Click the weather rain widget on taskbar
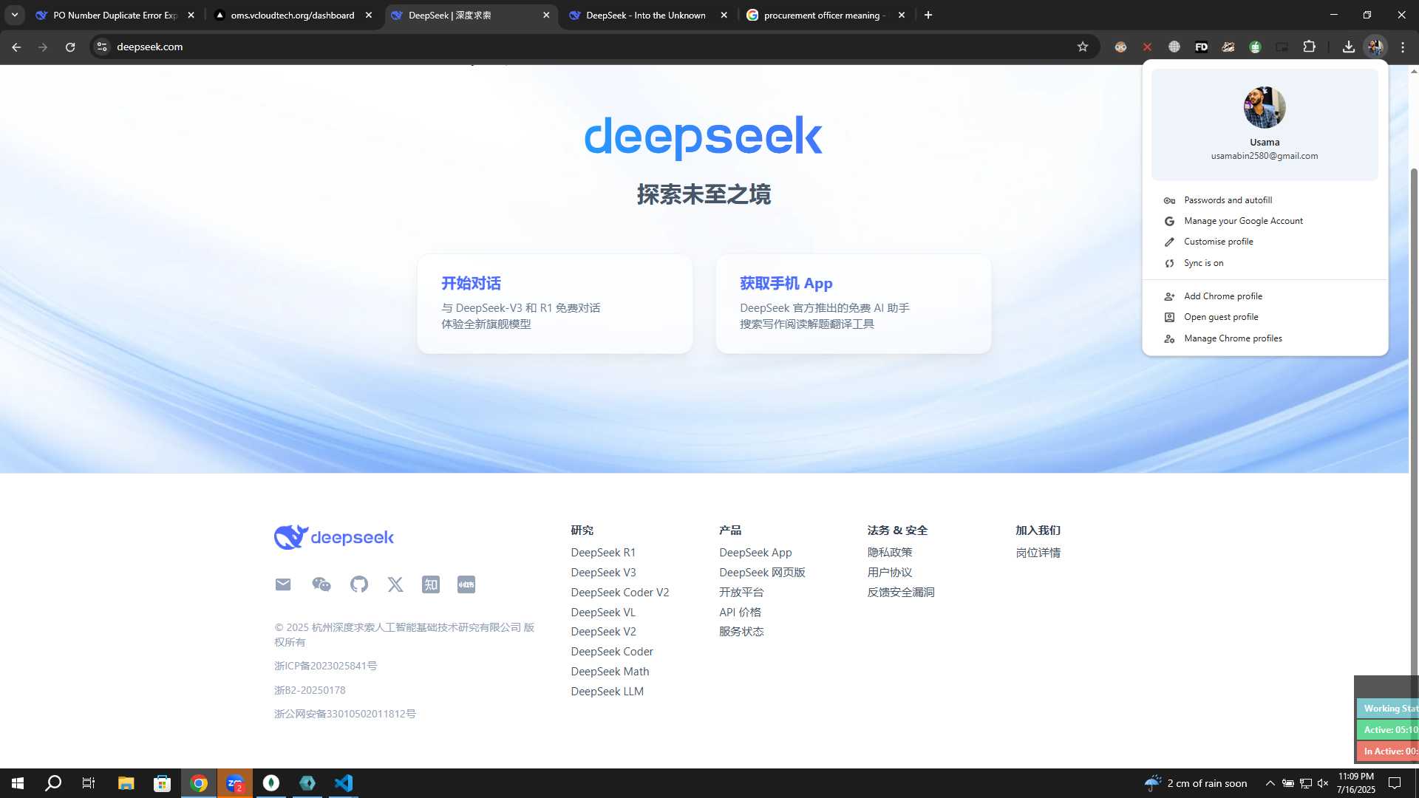Image resolution: width=1419 pixels, height=798 pixels. click(x=1196, y=783)
